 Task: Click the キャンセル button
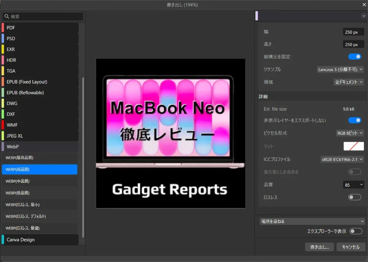click(351, 247)
